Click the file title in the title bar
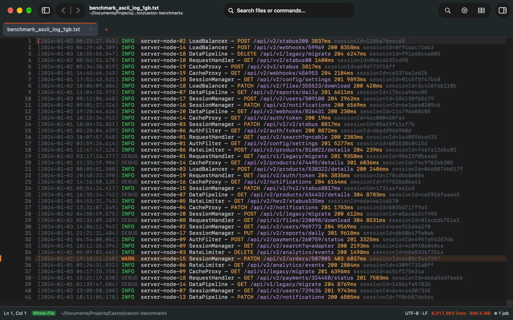Screen dimensions: 513x320 pos(124,8)
